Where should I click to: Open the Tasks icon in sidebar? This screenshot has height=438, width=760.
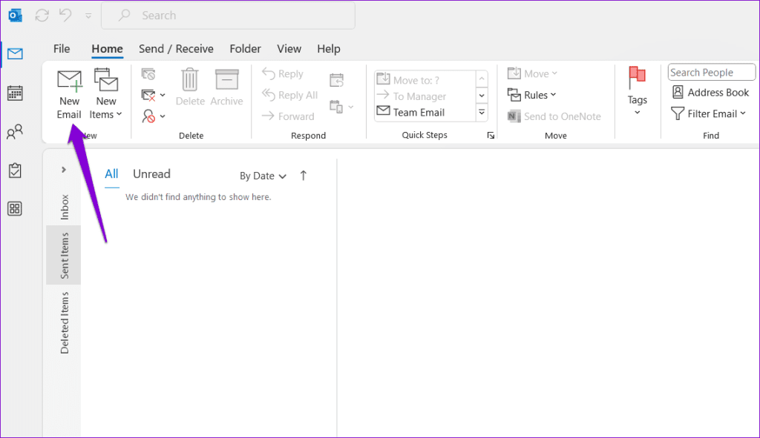(15, 170)
